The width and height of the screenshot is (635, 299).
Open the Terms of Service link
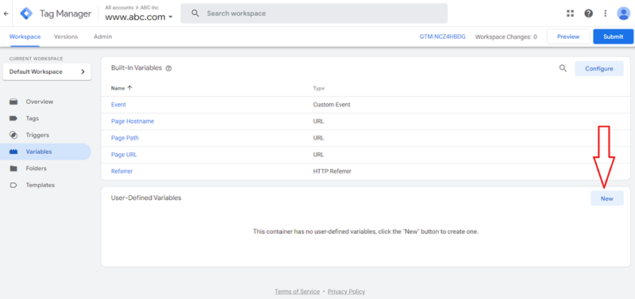point(297,291)
